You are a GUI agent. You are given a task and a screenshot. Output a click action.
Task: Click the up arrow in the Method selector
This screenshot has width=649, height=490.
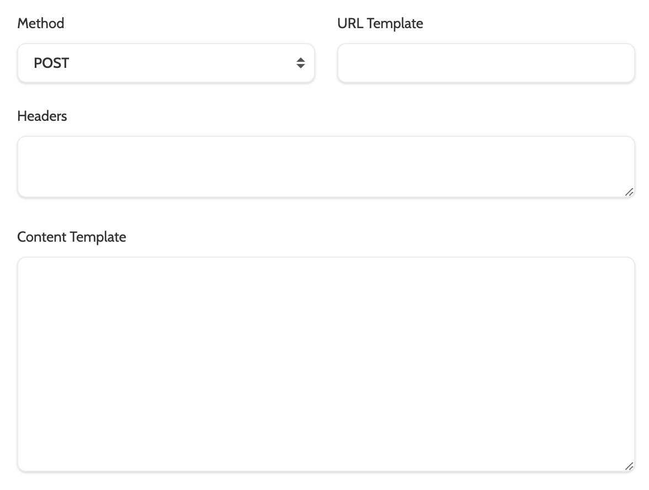300,59
